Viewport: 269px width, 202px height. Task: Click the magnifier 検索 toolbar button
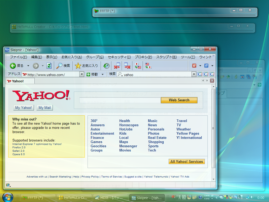(63, 66)
